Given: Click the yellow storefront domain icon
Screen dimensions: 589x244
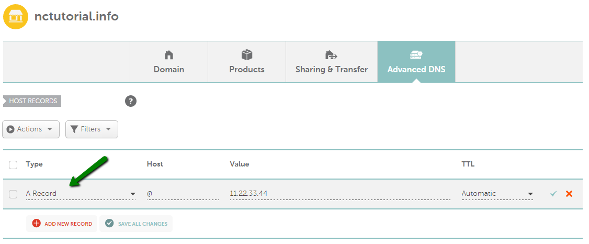Looking at the screenshot, I should [15, 17].
